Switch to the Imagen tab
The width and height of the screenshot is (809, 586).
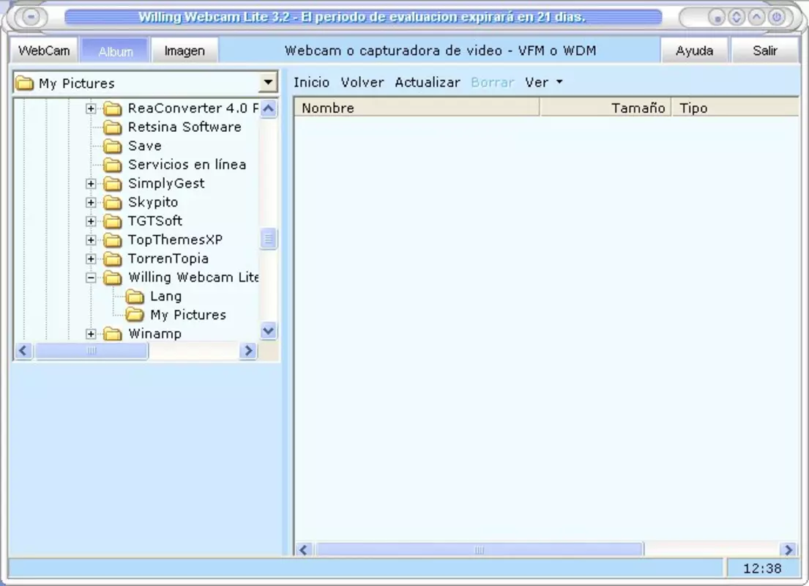point(184,51)
